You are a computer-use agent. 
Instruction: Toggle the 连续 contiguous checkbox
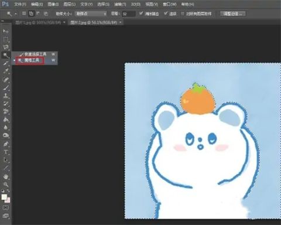click(x=166, y=13)
